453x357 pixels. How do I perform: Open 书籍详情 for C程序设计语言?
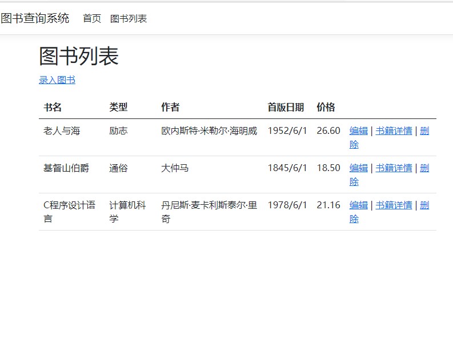tap(394, 205)
